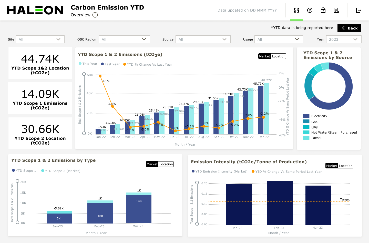Switch Scope 1 & 2 Emissions chart to Market
Screen dimensions: 369x243
(264, 56)
